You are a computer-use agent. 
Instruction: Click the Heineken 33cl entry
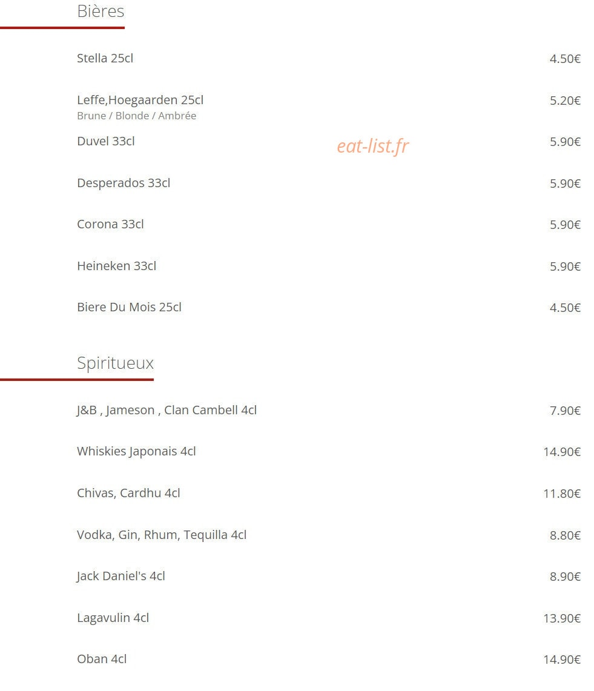pyautogui.click(x=116, y=266)
